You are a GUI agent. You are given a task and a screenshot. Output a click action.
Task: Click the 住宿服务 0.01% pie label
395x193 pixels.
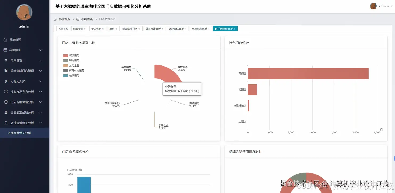click(126, 68)
